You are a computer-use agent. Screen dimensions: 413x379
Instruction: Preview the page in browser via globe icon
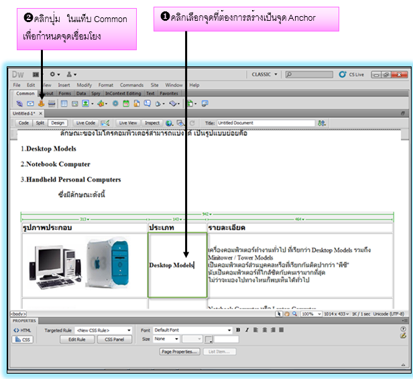click(x=169, y=123)
